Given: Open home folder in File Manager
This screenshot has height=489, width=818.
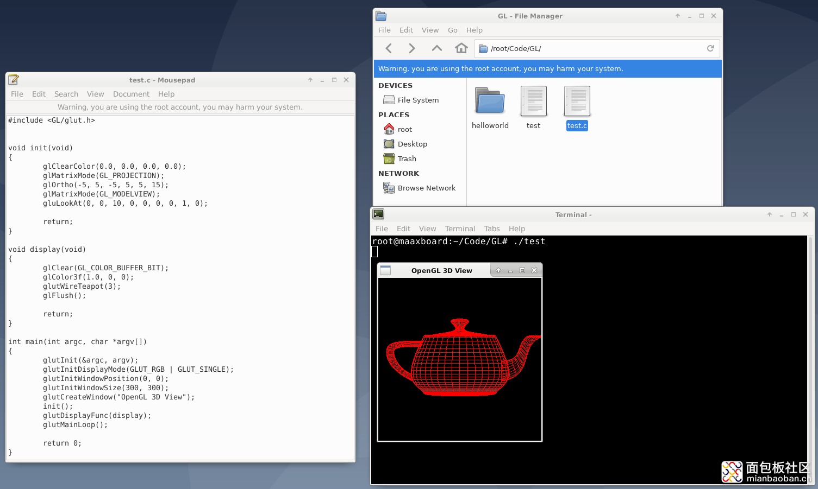Looking at the screenshot, I should pos(461,48).
